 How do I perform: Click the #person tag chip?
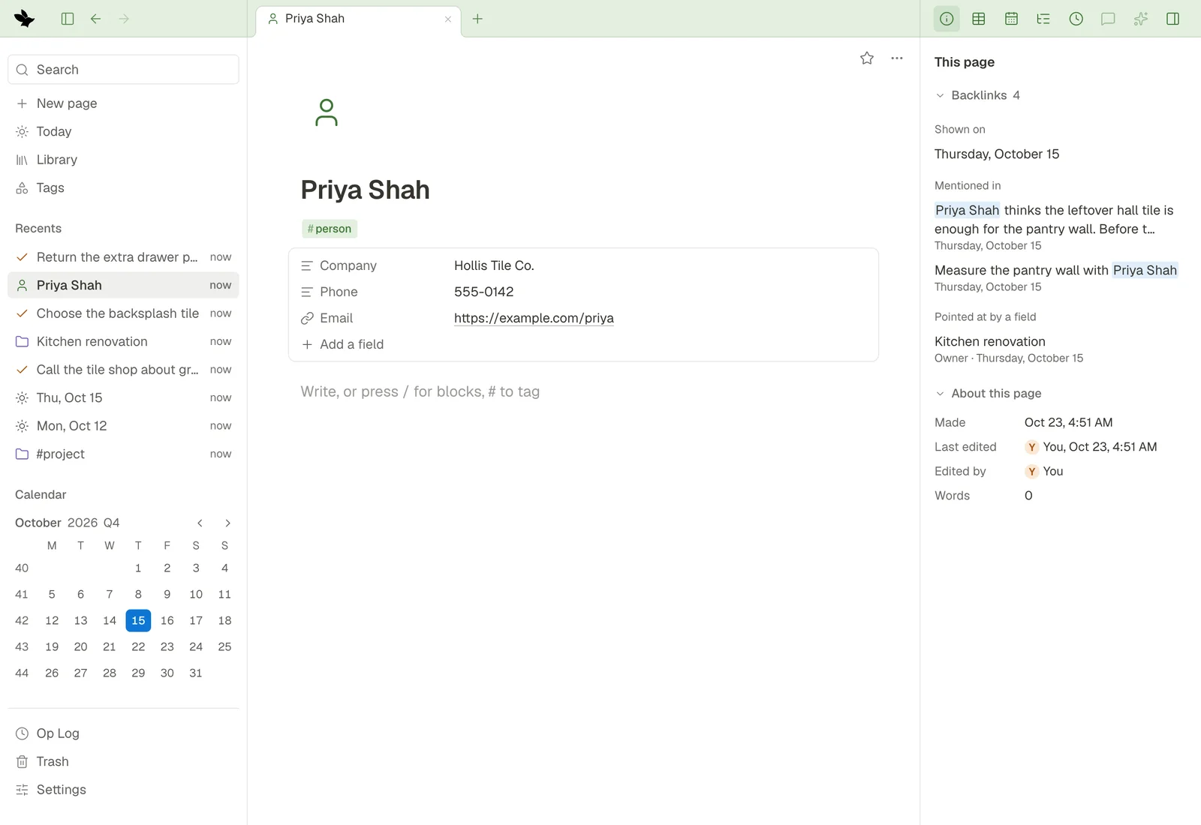[x=330, y=229]
